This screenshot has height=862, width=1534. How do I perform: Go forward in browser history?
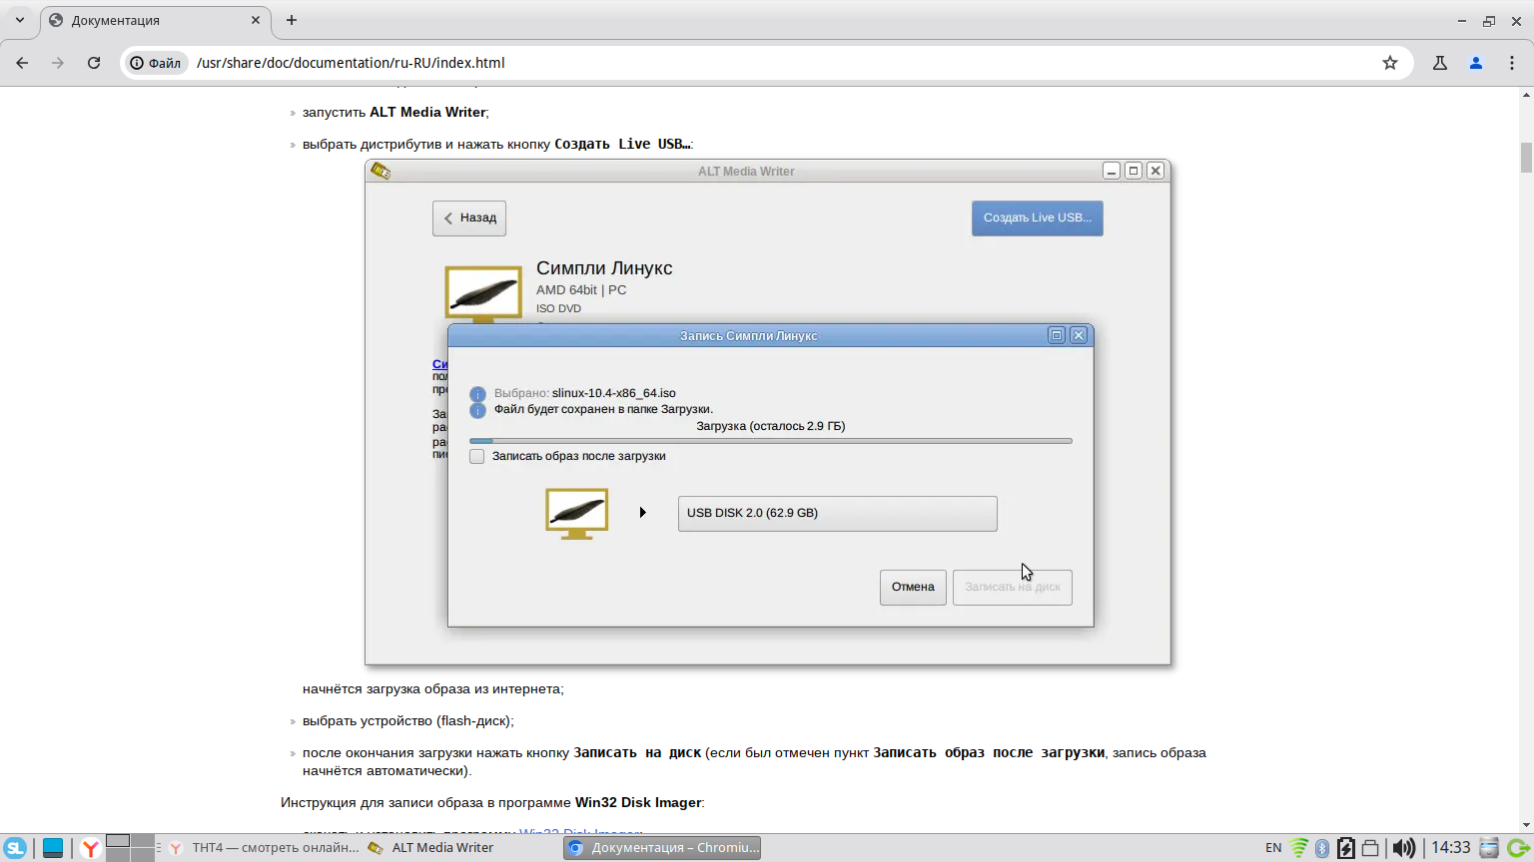(58, 63)
